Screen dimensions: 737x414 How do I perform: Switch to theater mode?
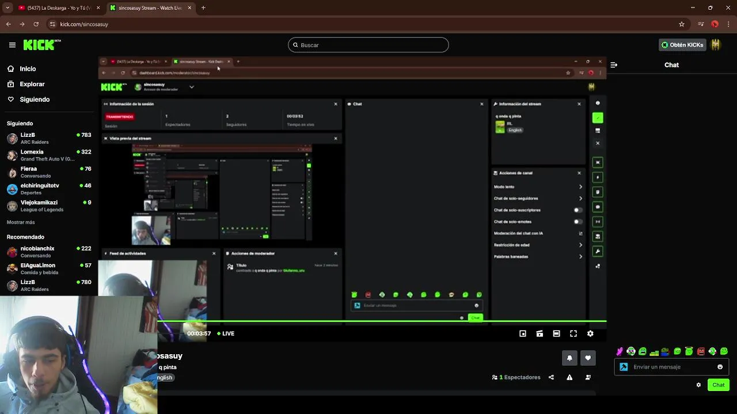556,333
